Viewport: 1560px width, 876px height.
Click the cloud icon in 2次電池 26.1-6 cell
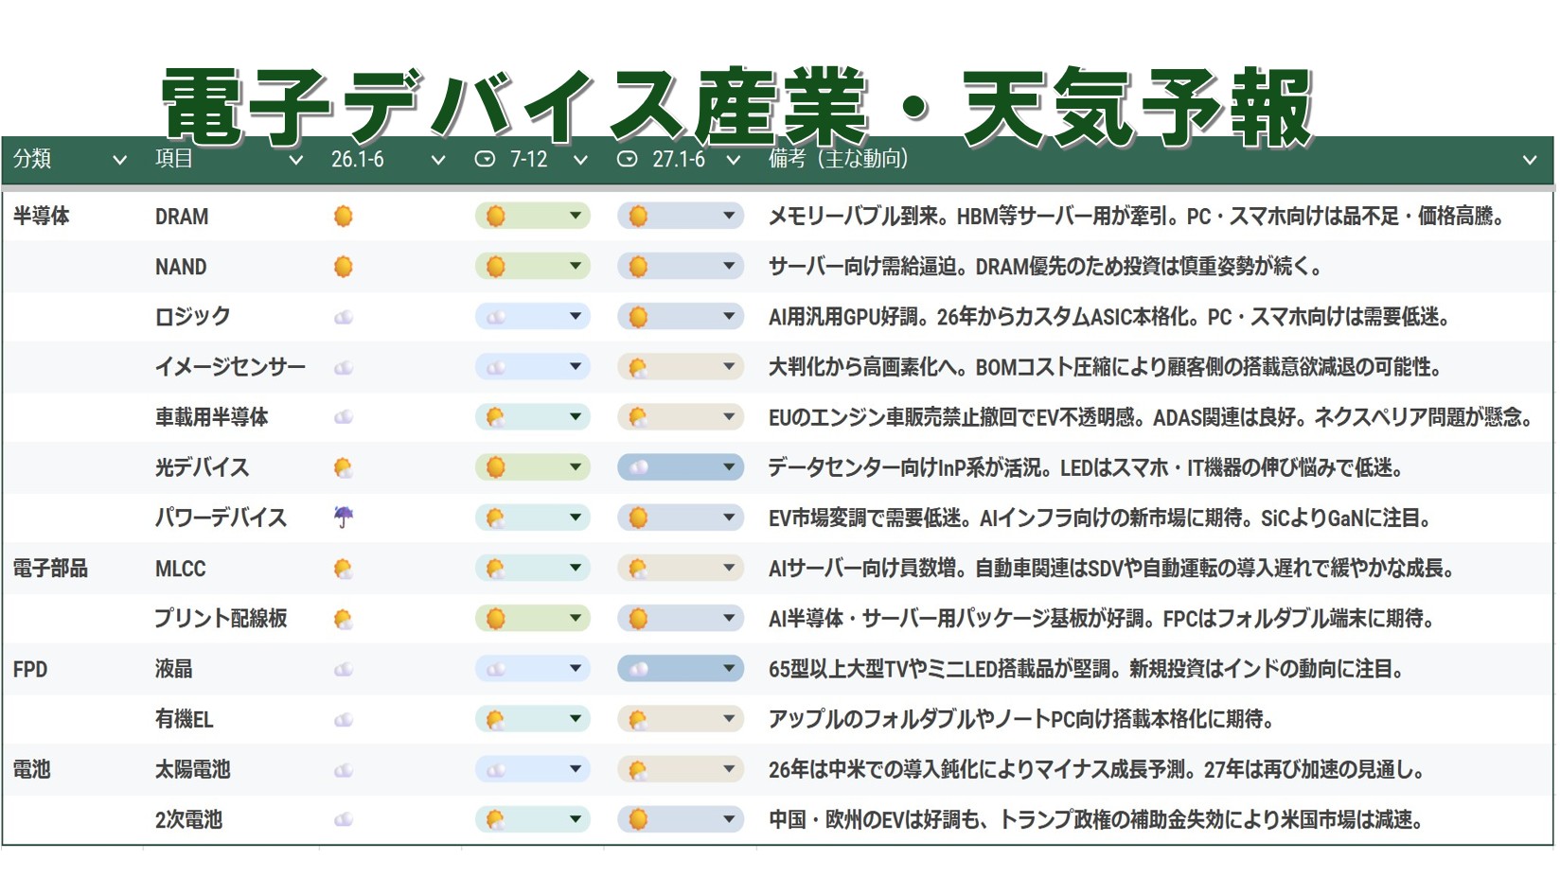(x=344, y=819)
